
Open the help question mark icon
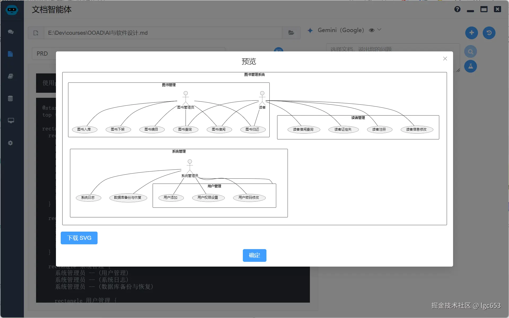[457, 10]
